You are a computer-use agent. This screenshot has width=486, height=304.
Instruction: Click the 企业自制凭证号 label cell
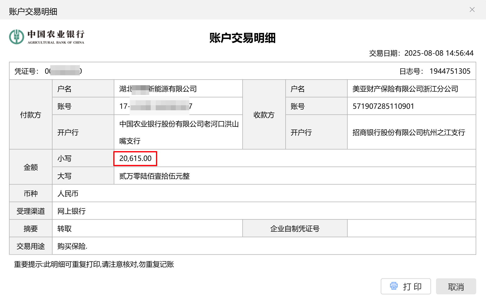tap(295, 228)
